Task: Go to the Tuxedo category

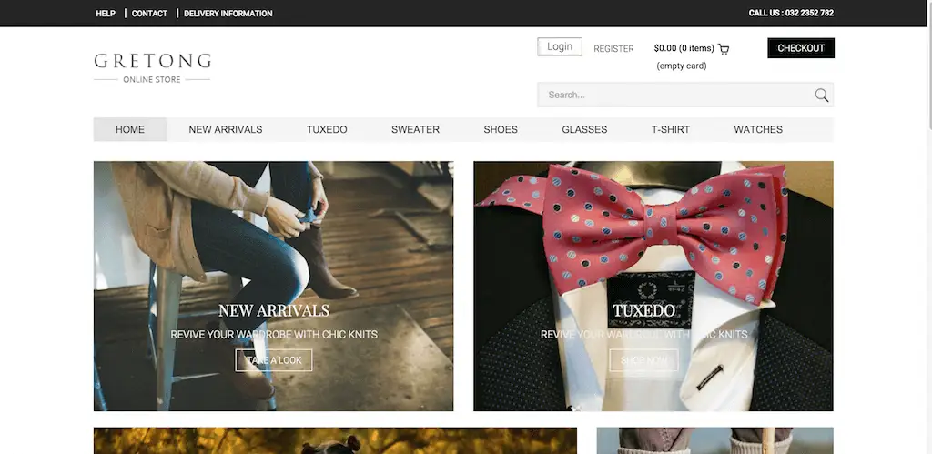Action: click(327, 130)
